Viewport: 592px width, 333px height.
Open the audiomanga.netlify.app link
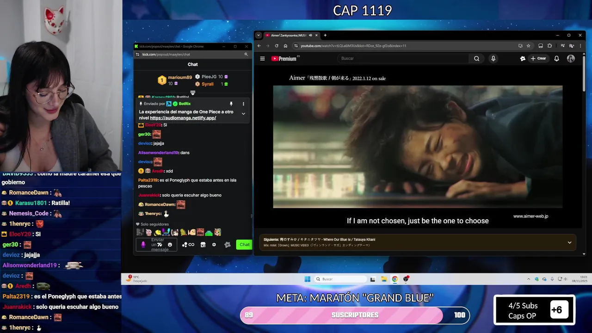[183, 118]
